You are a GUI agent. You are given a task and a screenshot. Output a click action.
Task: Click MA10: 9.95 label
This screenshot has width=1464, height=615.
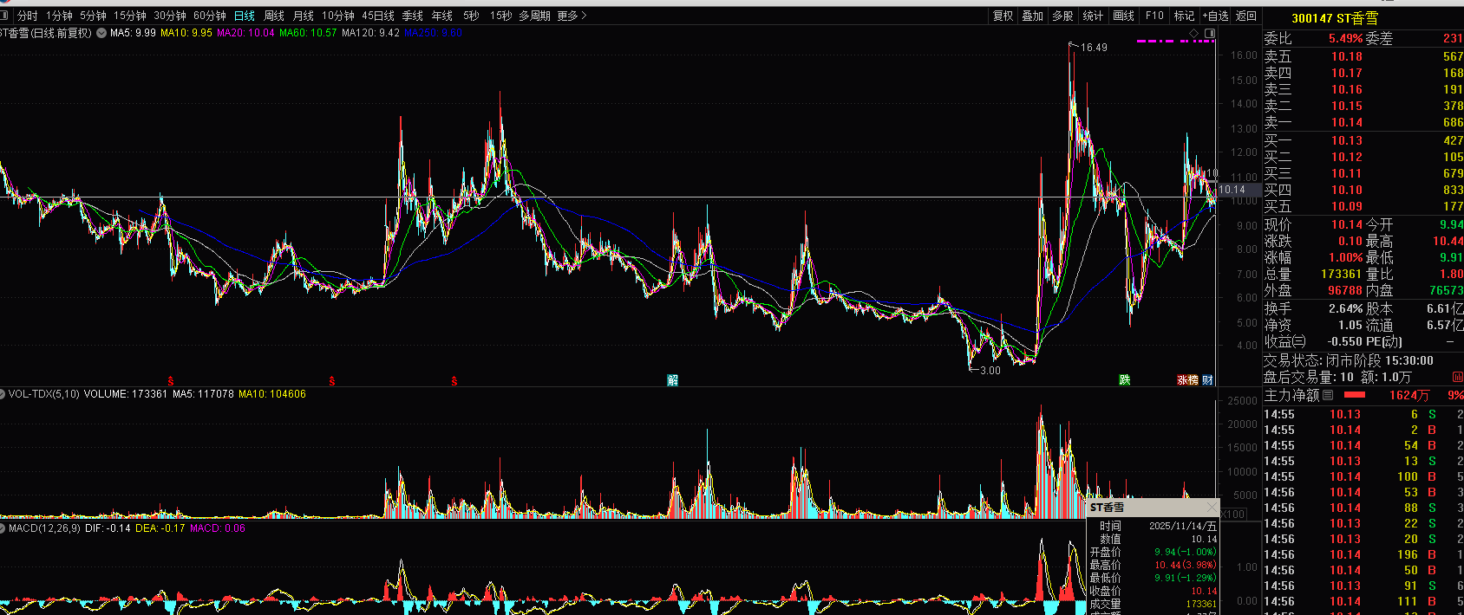coord(186,33)
